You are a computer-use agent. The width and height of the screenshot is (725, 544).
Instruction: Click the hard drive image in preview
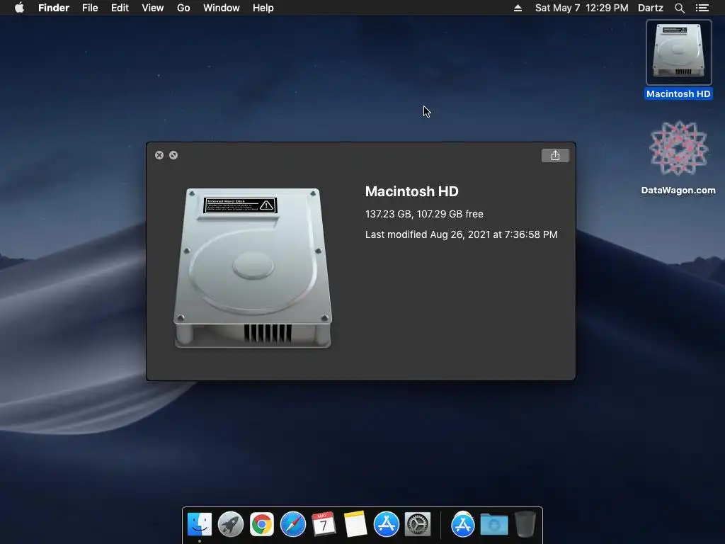pos(253,267)
